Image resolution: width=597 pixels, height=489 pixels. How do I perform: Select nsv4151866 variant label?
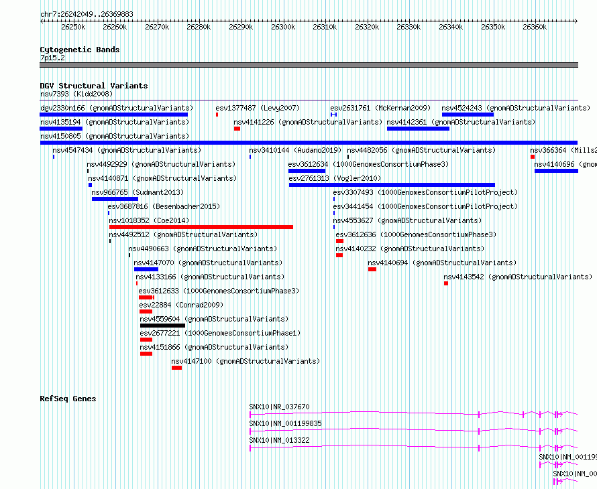214,347
